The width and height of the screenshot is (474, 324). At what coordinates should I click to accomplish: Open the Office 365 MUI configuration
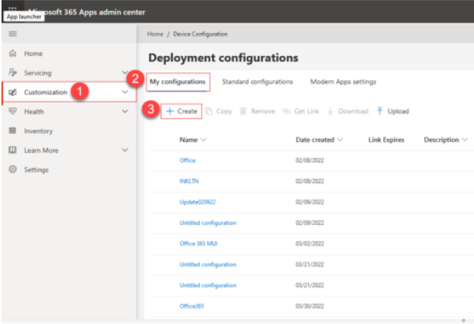coord(199,243)
